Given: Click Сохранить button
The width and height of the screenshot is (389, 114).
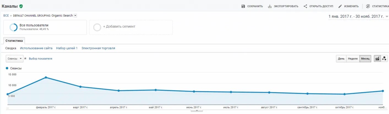Looking at the screenshot, I should [x=252, y=6].
